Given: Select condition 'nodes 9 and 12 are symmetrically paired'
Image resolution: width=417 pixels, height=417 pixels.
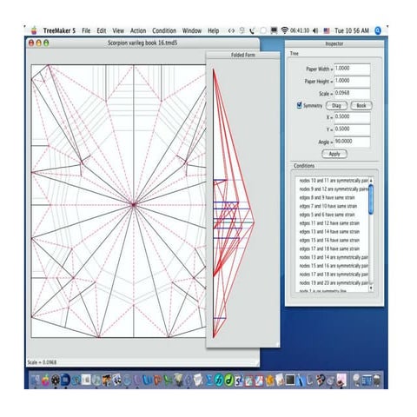Looking at the screenshot, I should coord(334,189).
